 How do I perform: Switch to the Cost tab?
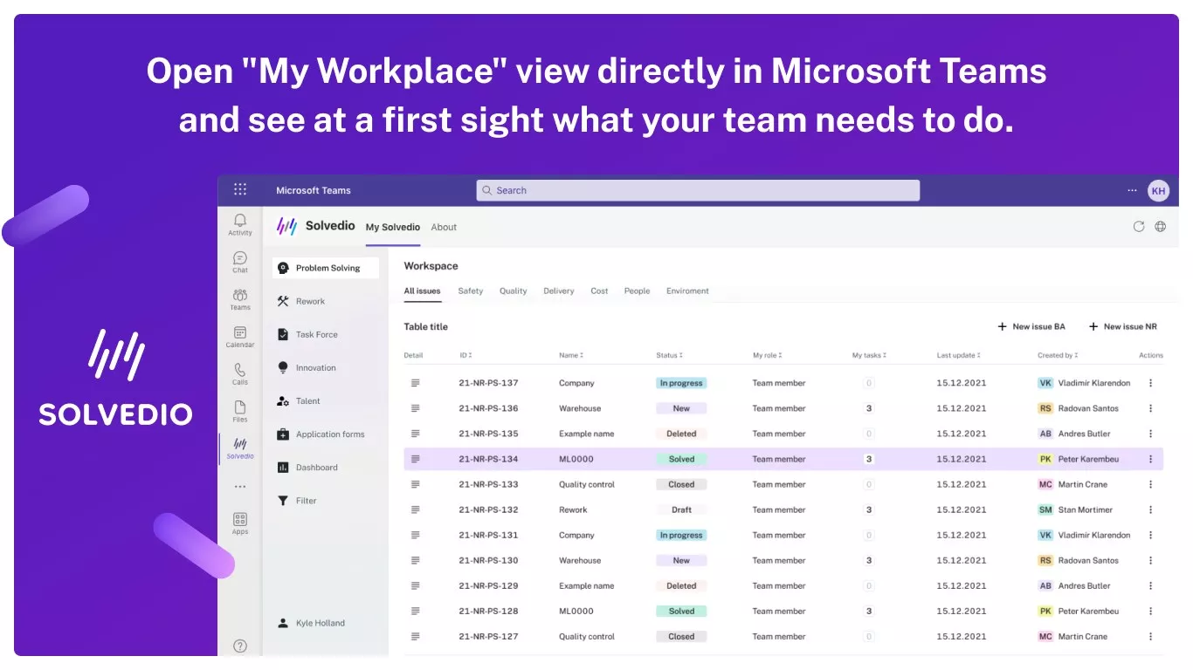(599, 291)
